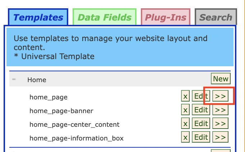
Task: Click >> arrows for home_page-information_box
Action: 221,137
